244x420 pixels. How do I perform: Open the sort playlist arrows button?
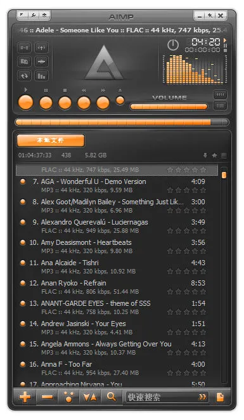(90, 397)
